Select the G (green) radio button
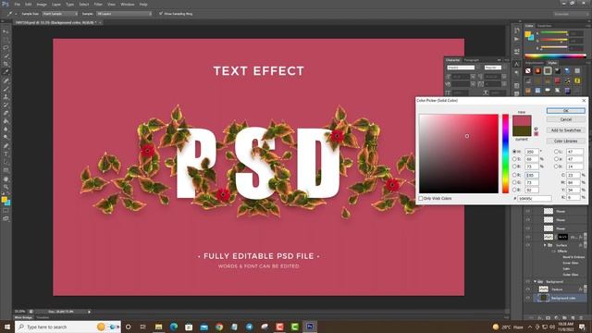The width and height of the screenshot is (592, 333). click(514, 182)
